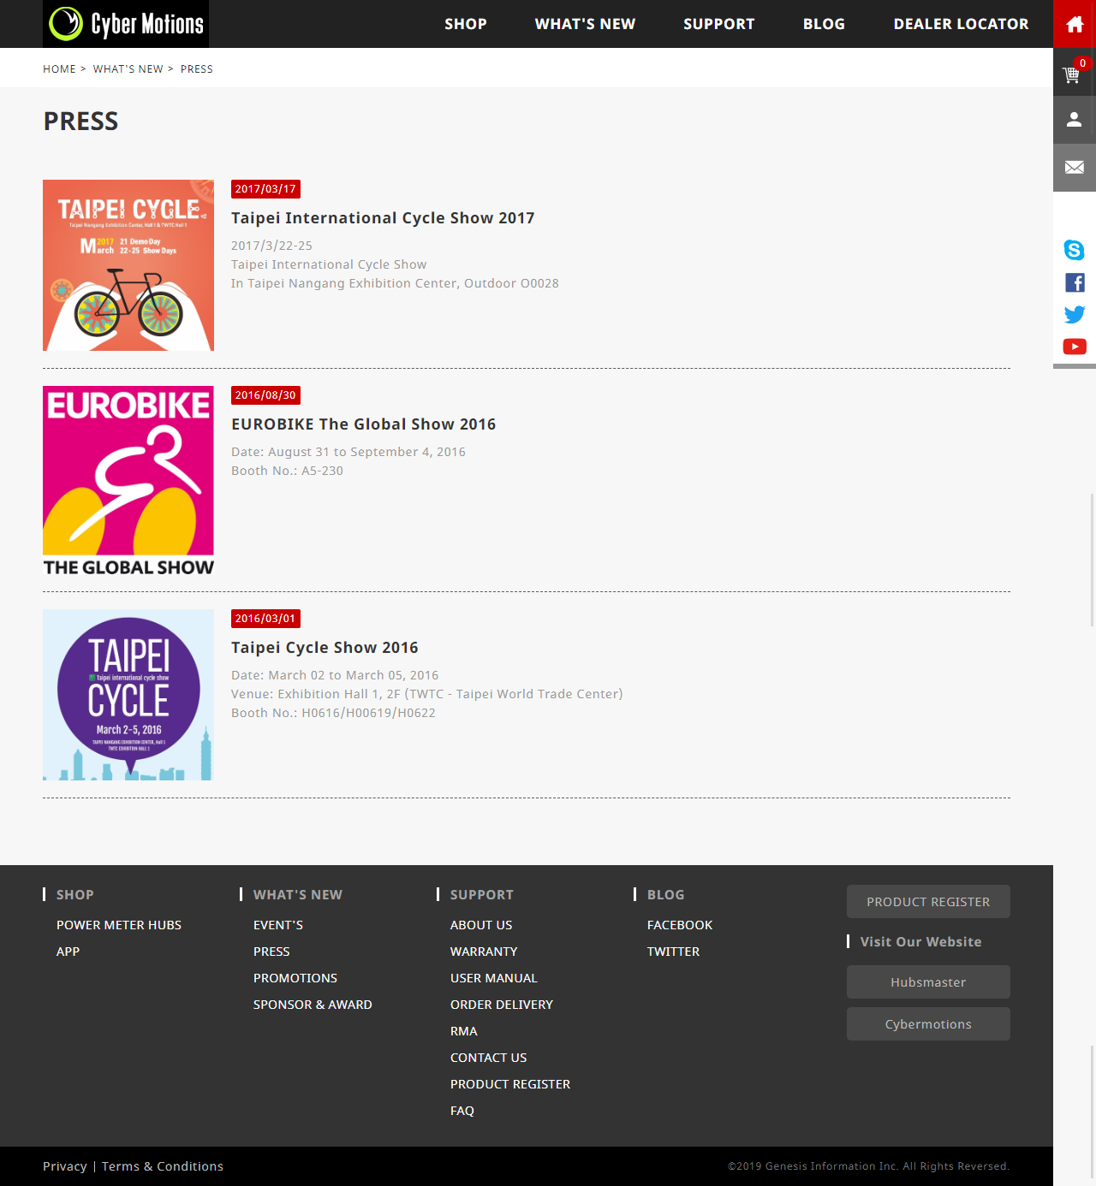Screen dimensions: 1096x1186
Task: Open the Terms & Conditions link
Action: click(x=163, y=1166)
